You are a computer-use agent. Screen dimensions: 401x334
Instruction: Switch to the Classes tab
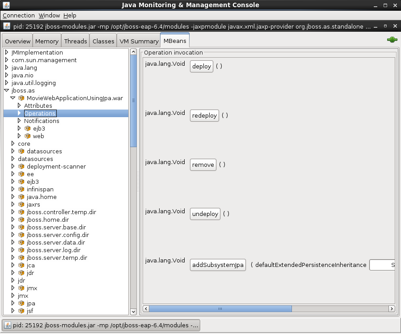103,41
